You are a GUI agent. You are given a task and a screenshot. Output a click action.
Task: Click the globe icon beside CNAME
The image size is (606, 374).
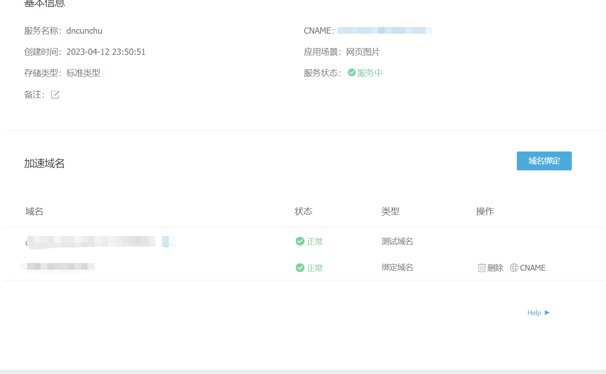514,268
